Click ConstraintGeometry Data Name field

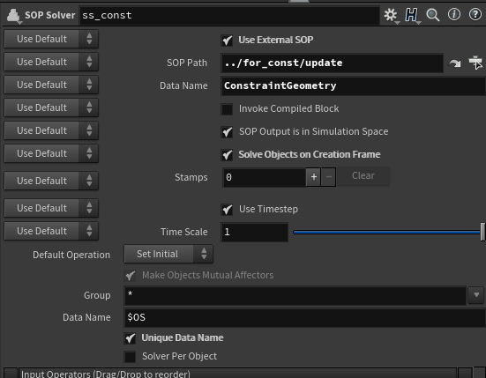[354, 86]
